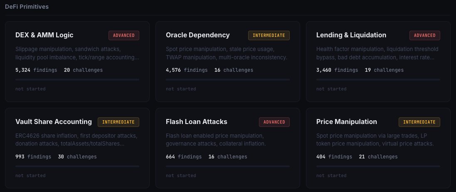Screen dimensions: 456x192
Task: Select the '19 challenges' count
Action: [384, 70]
